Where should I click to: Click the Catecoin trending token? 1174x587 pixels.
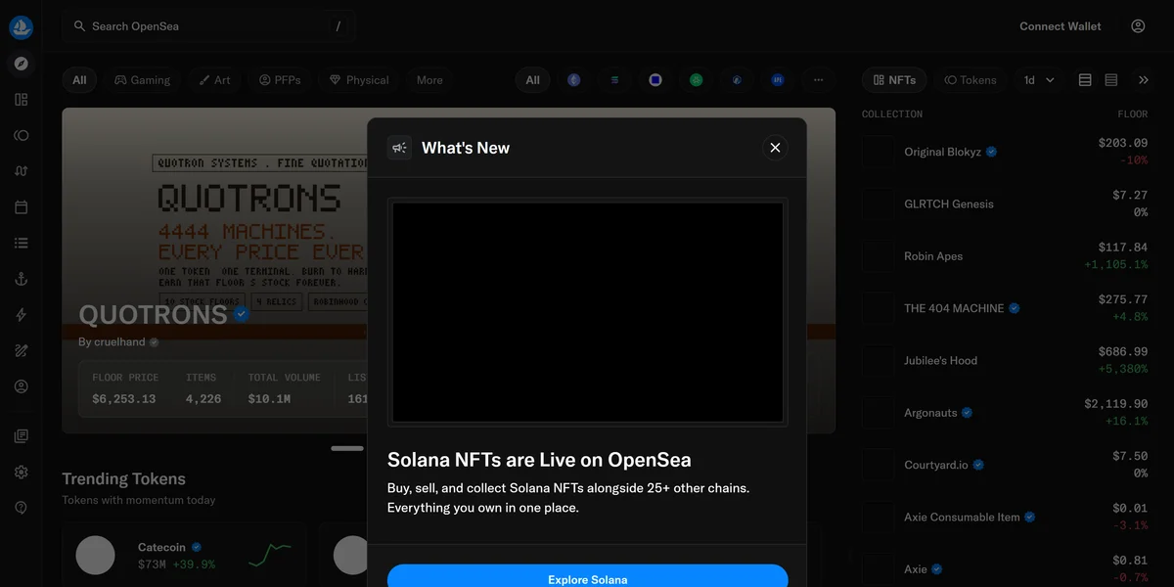click(x=185, y=555)
